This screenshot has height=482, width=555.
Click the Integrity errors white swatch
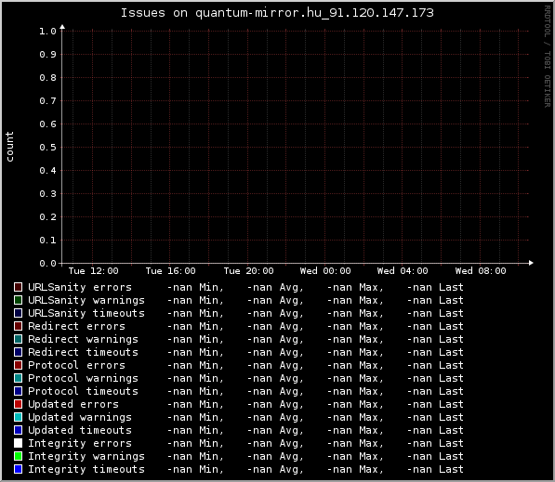(18, 443)
